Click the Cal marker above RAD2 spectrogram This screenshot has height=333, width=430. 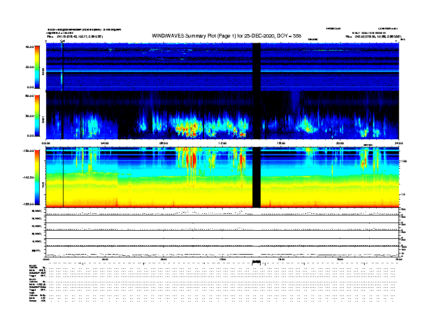(x=62, y=41)
